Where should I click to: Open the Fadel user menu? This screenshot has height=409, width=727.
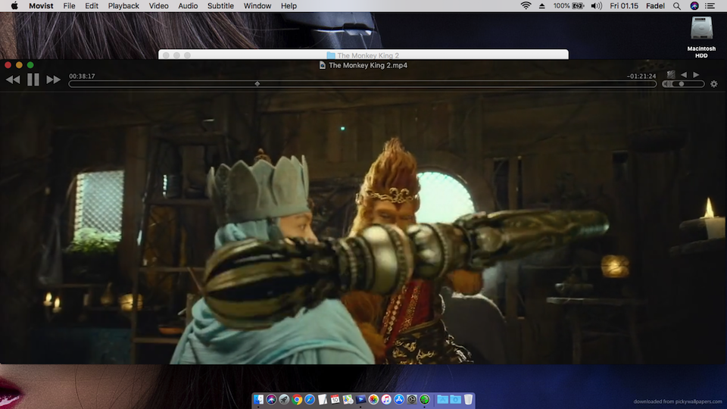click(x=655, y=6)
